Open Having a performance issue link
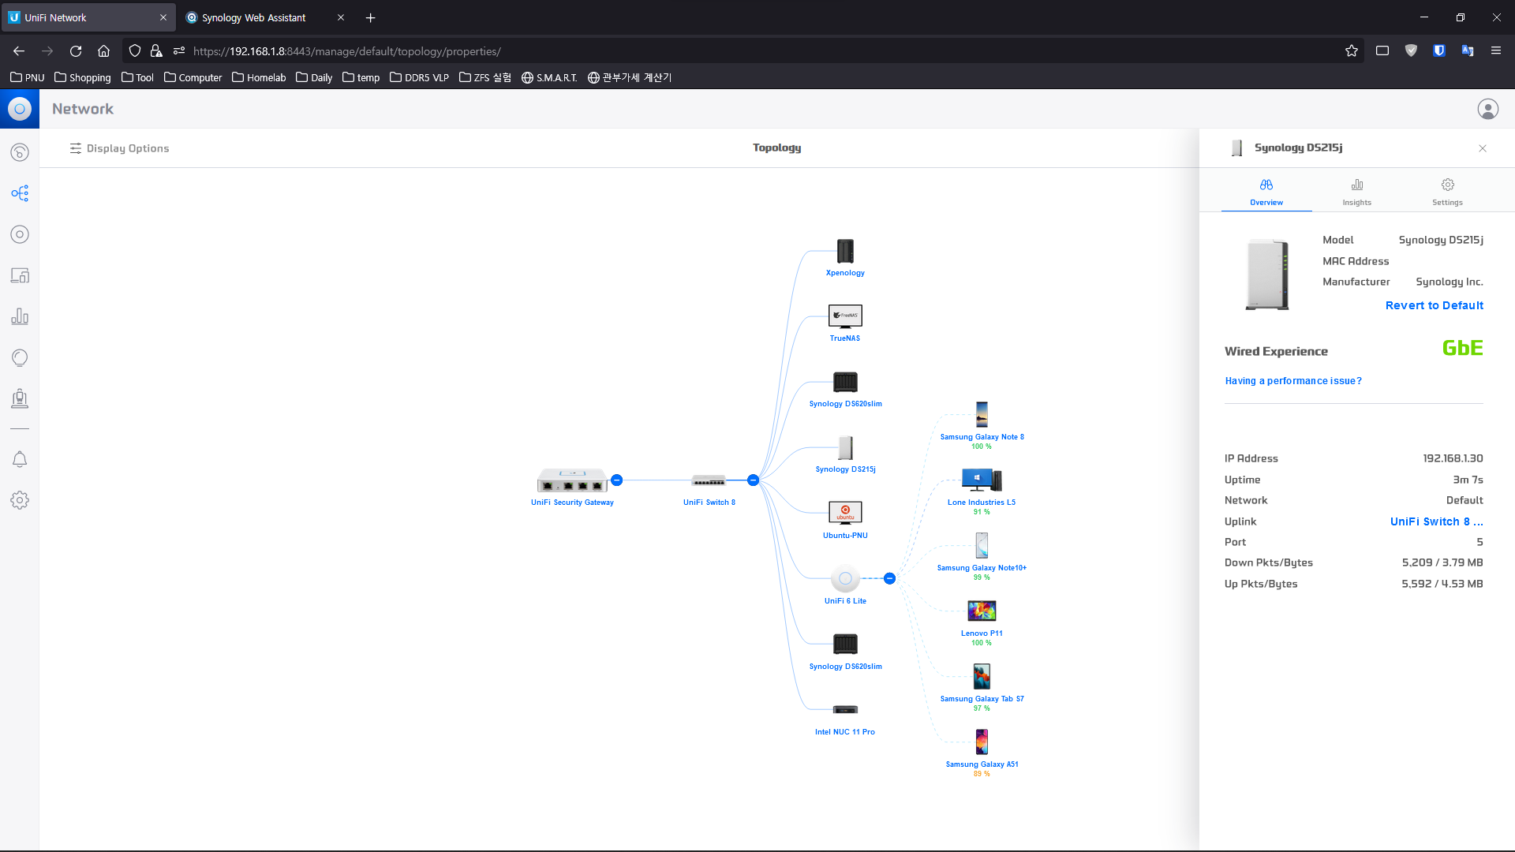 coord(1292,381)
